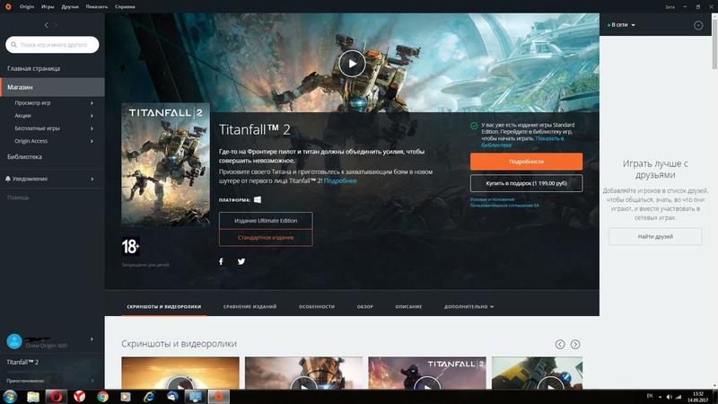
Task: Open the media player taskbar icon
Action: click(x=126, y=397)
